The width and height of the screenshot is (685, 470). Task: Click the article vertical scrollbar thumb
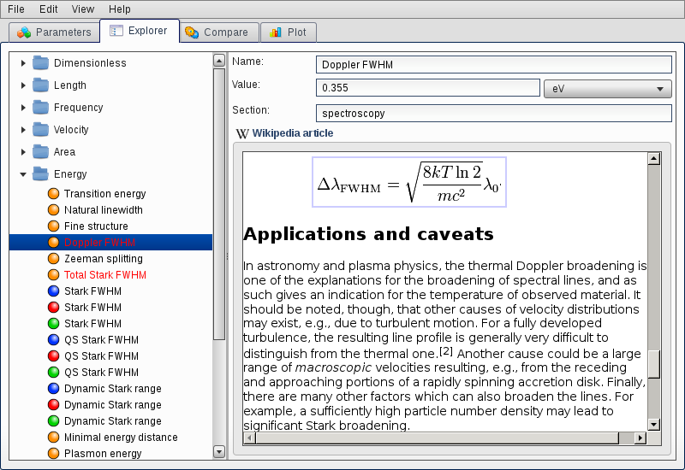pyautogui.click(x=653, y=364)
